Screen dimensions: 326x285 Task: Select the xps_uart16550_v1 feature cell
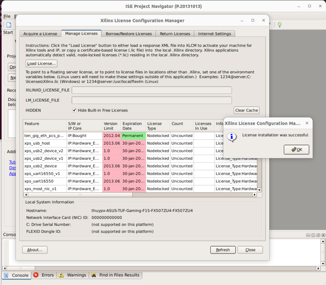pos(45,173)
